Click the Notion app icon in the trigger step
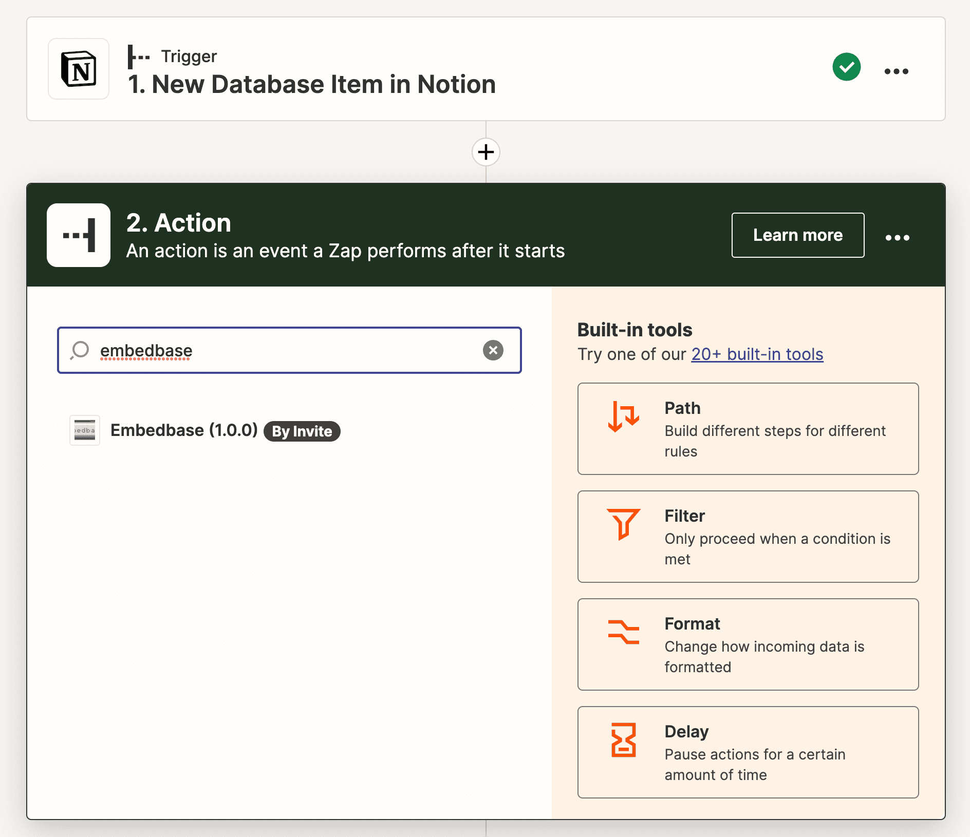 [x=79, y=69]
